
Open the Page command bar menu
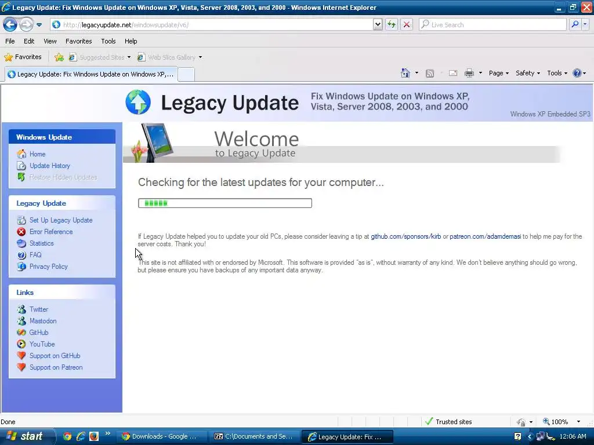(x=498, y=73)
